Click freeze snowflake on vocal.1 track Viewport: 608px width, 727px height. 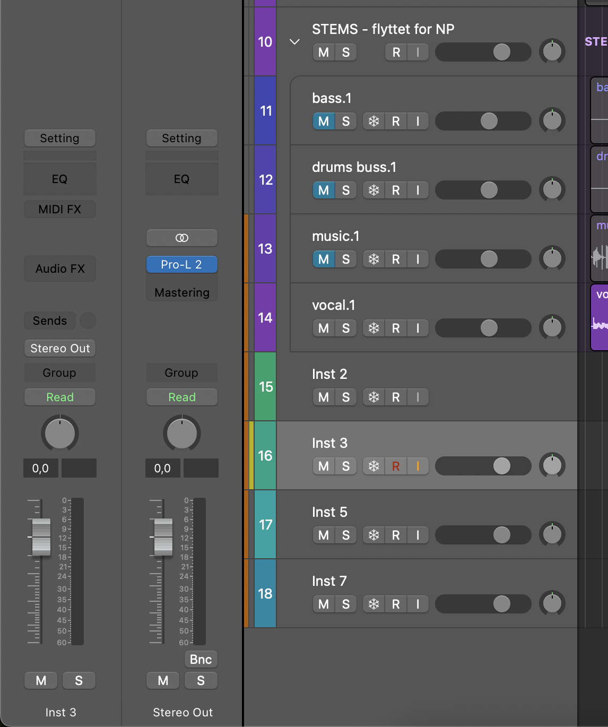tap(374, 328)
